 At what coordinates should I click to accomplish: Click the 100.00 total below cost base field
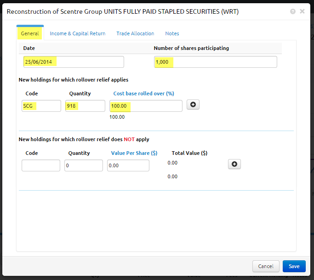click(117, 117)
